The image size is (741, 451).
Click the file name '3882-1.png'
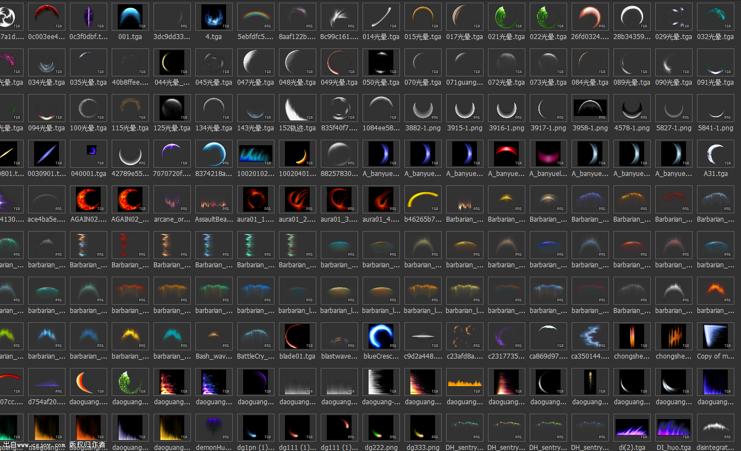423,128
